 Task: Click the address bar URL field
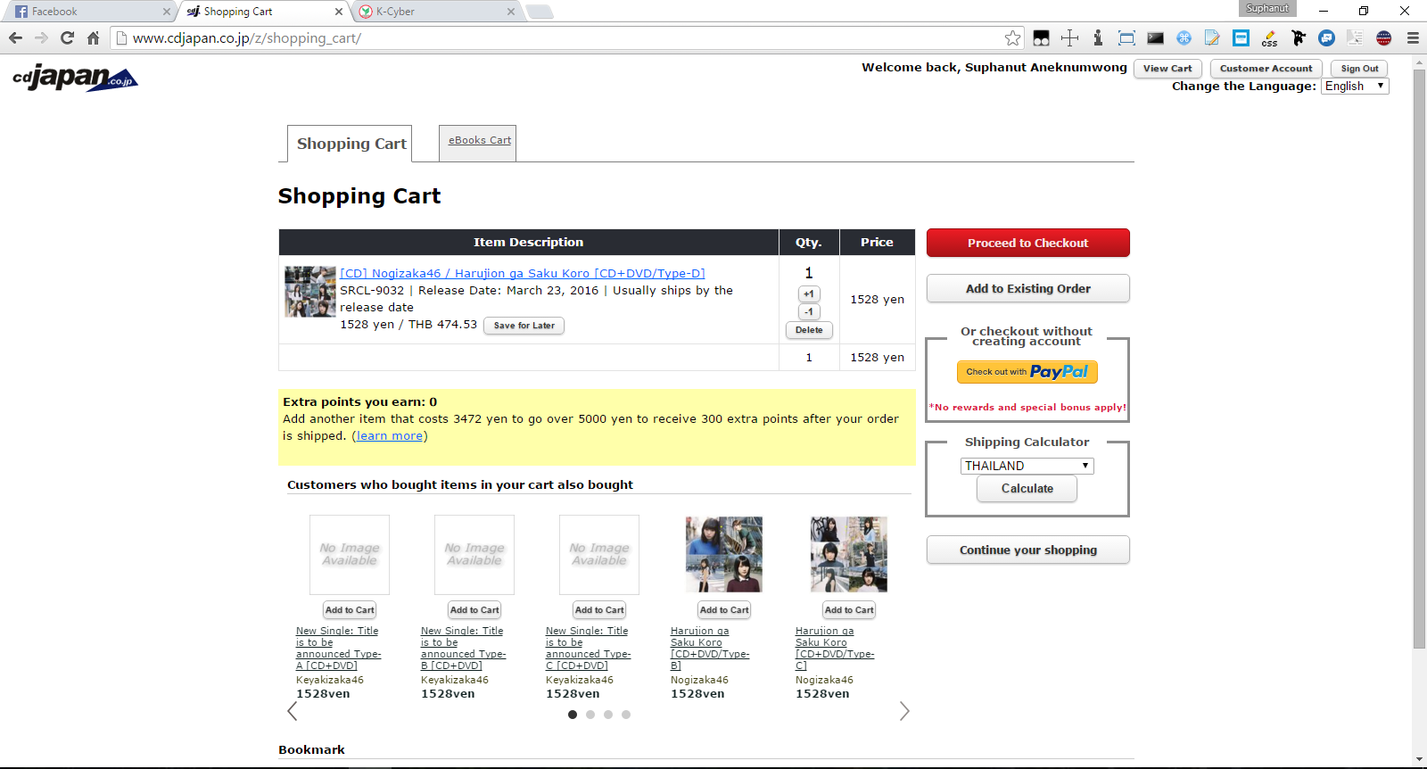566,37
